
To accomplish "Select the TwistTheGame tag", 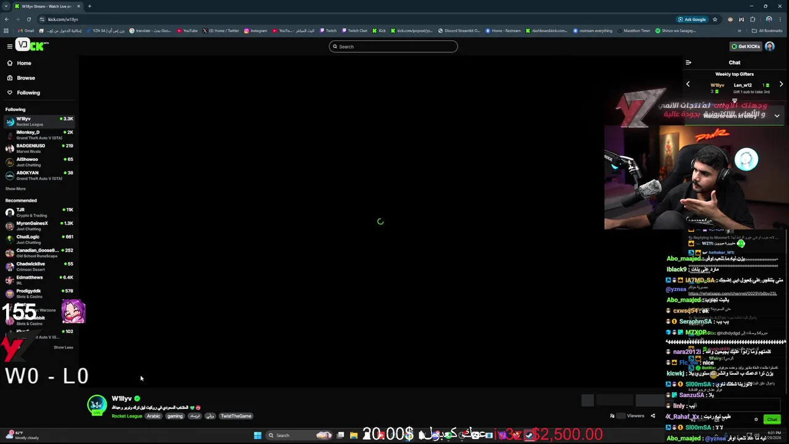I will [235, 416].
